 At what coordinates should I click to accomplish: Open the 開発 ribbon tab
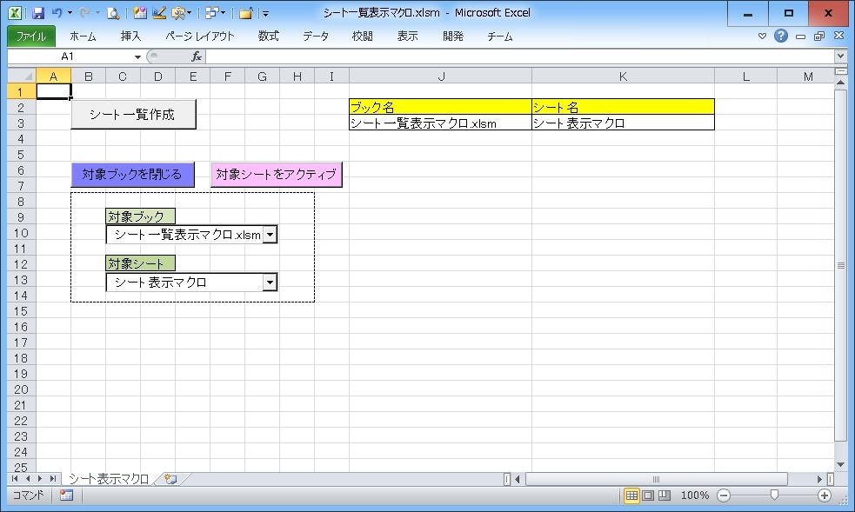point(453,36)
